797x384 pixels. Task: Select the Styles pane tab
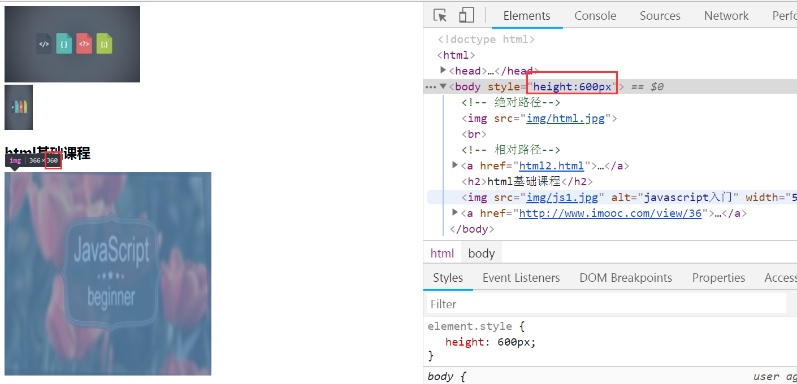448,278
